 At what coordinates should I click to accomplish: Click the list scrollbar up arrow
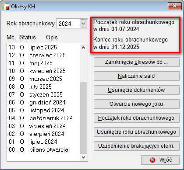(x=83, y=48)
